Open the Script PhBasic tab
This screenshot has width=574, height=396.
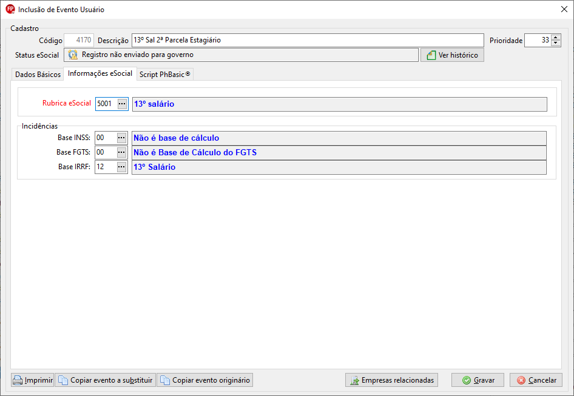164,75
